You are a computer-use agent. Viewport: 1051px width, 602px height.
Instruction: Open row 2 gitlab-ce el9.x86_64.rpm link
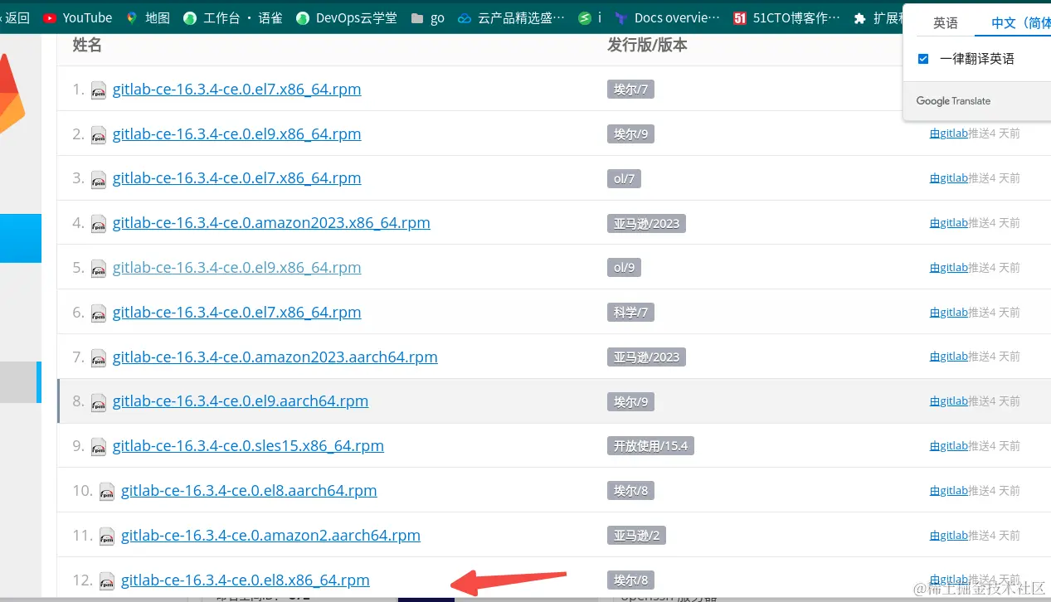pos(236,134)
